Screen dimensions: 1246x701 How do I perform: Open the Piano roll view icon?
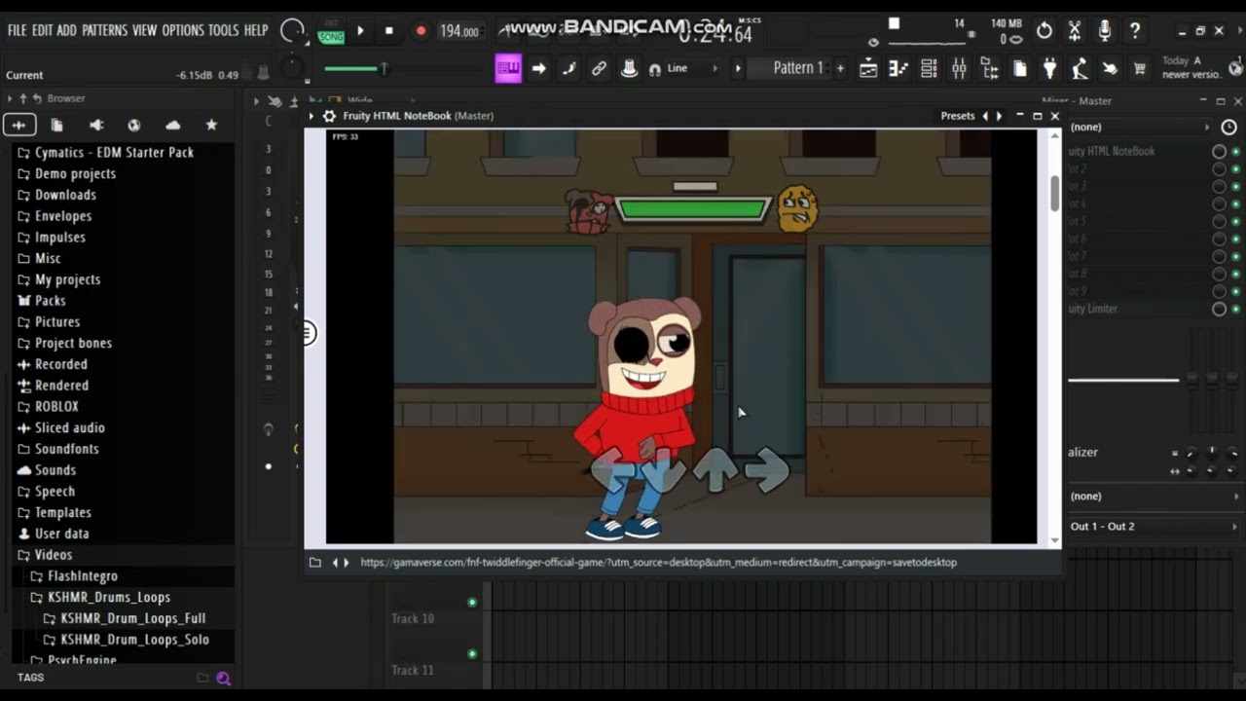click(898, 68)
